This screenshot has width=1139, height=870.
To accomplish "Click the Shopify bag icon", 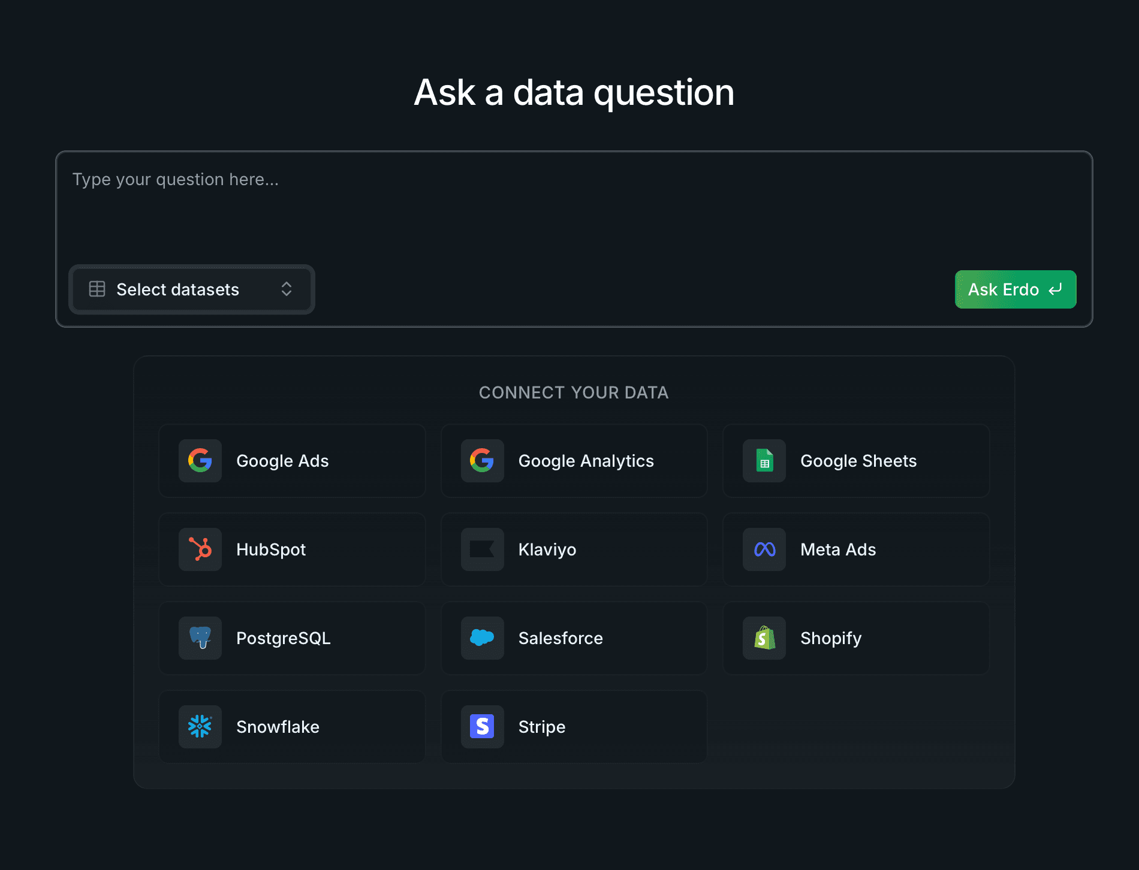I will 763,638.
